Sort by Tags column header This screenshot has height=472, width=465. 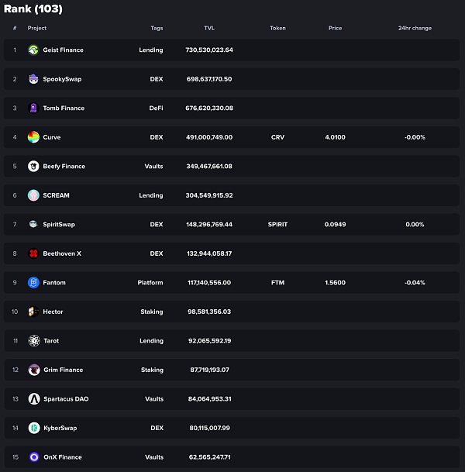point(157,28)
